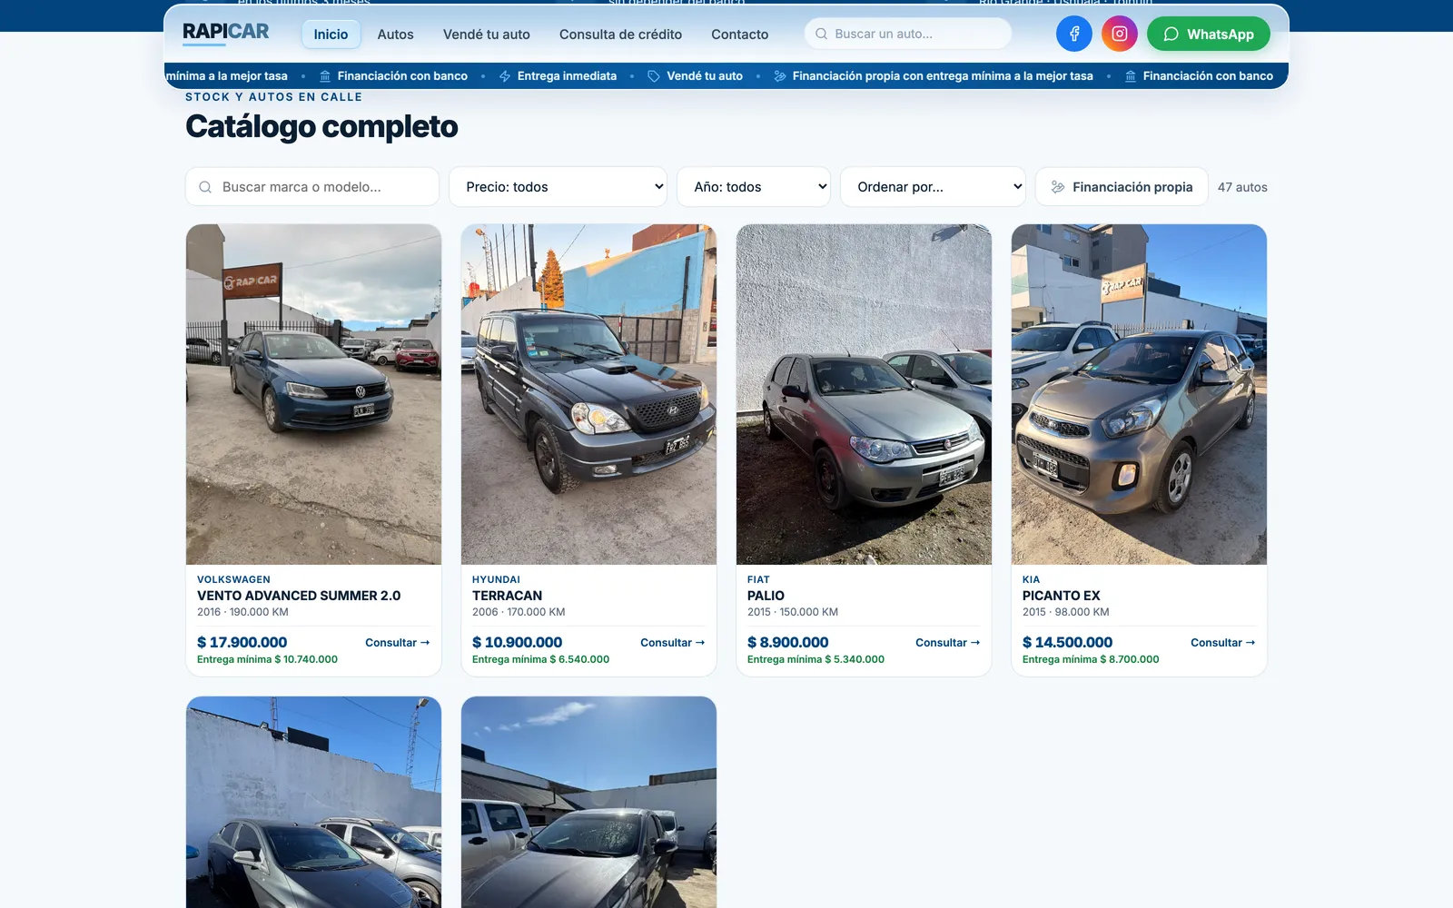Screen dimensions: 1453x908
Task: Toggle the Financiación propia filter
Action: tap(1122, 187)
